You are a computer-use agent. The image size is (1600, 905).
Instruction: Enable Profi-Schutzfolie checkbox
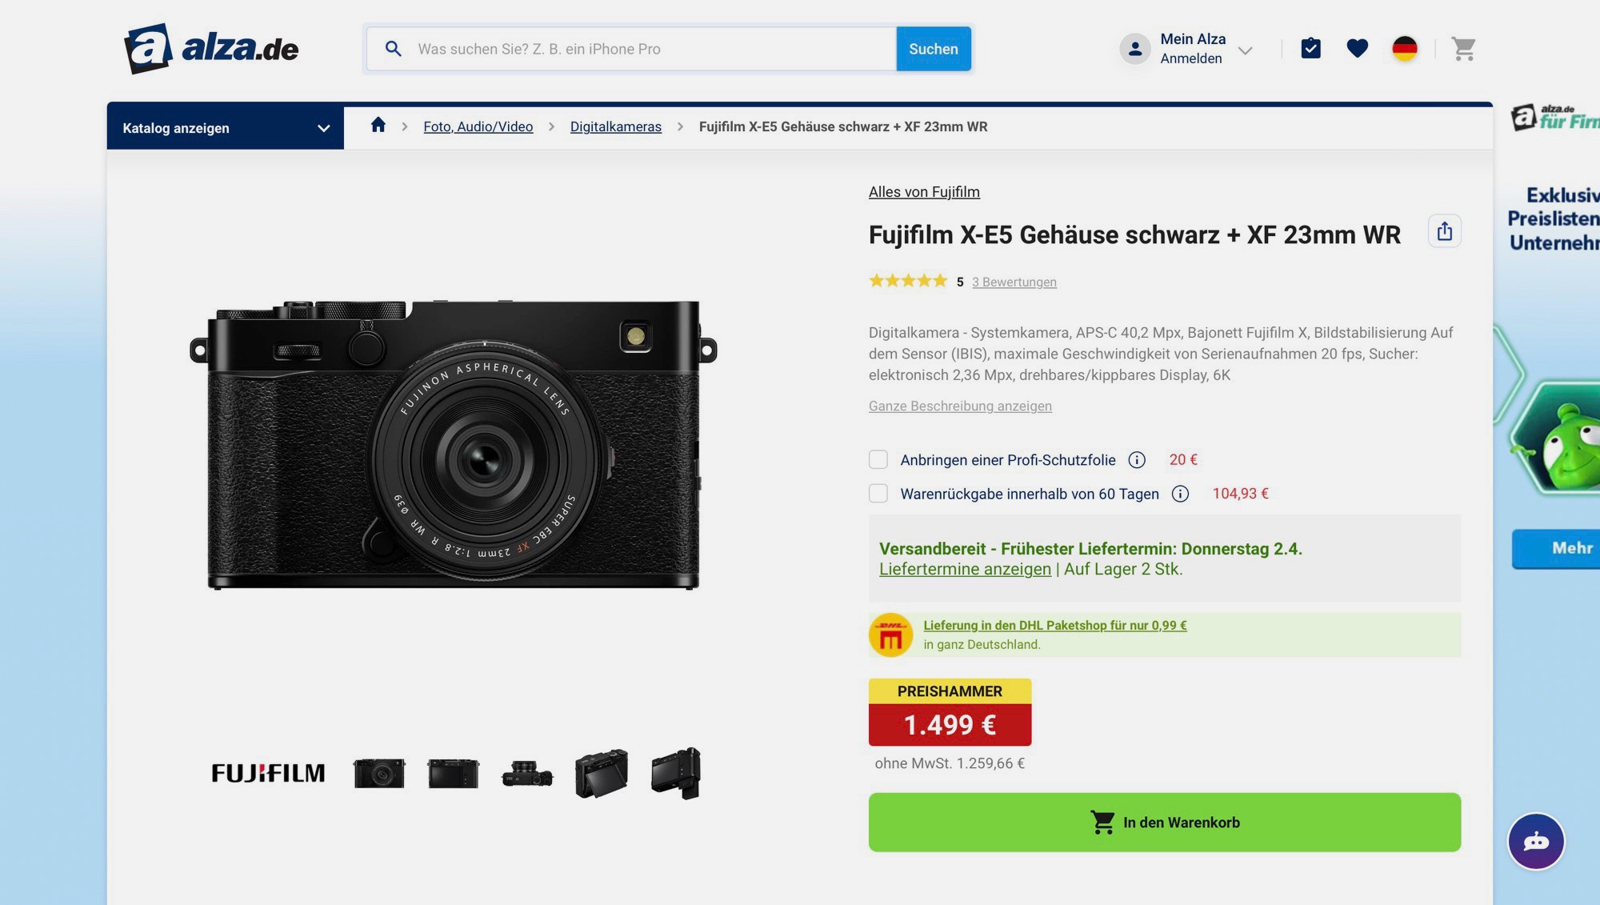pos(878,460)
